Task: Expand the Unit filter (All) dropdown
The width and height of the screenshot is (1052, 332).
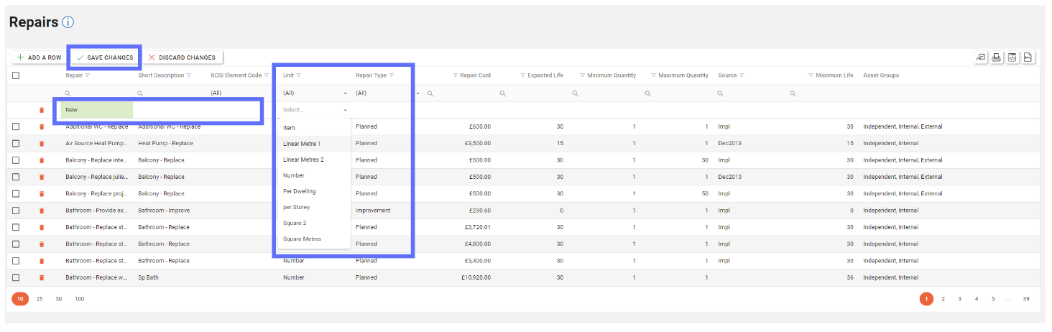Action: point(345,93)
